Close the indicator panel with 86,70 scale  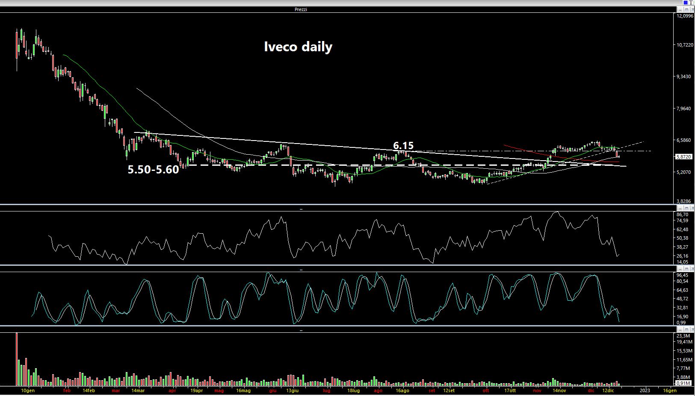[692, 208]
